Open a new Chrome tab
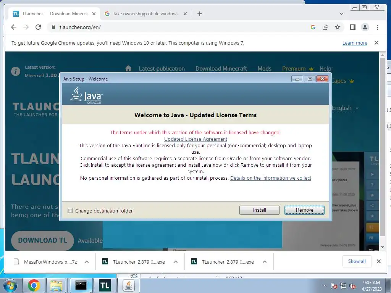The width and height of the screenshot is (391, 293). pos(199,14)
